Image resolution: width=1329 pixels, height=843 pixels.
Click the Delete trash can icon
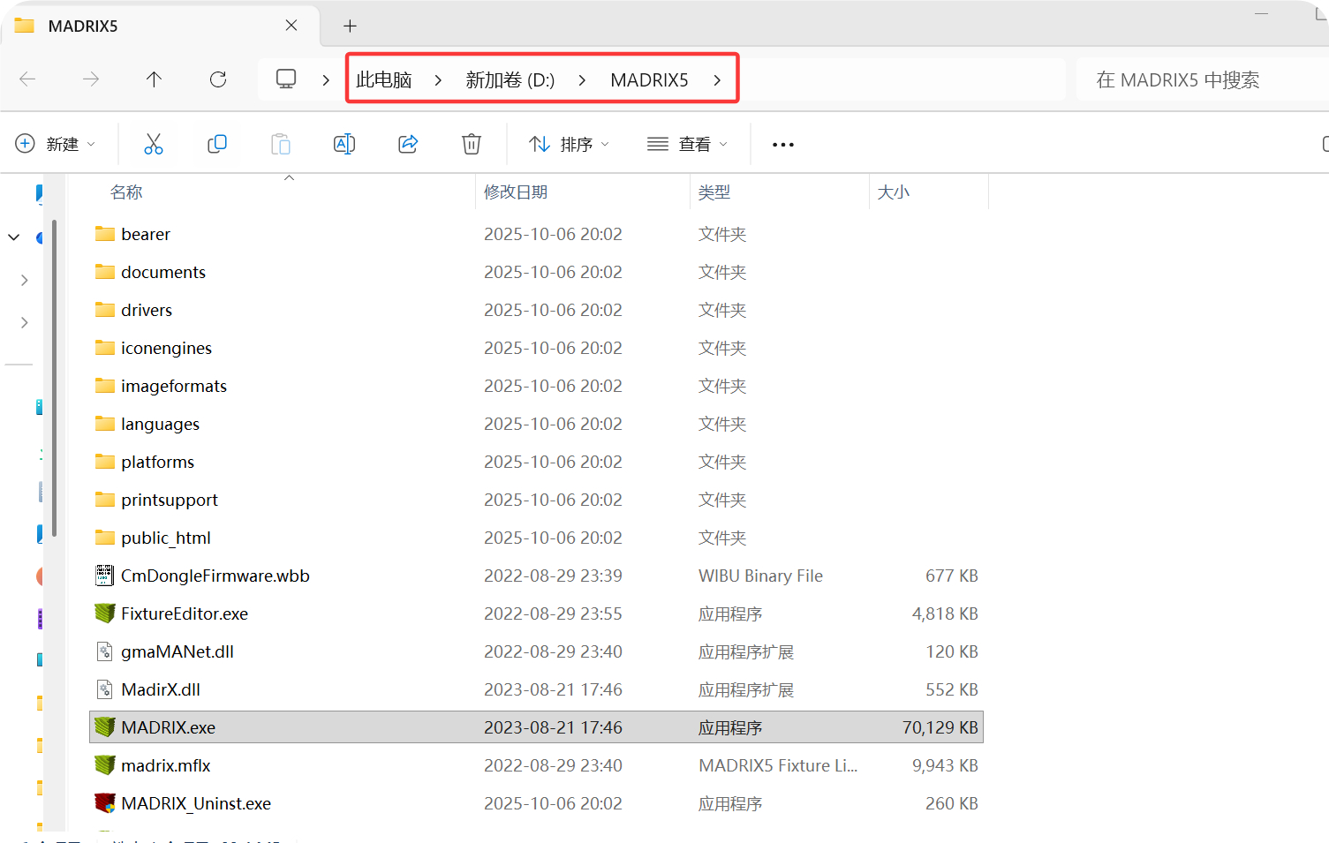pos(472,144)
